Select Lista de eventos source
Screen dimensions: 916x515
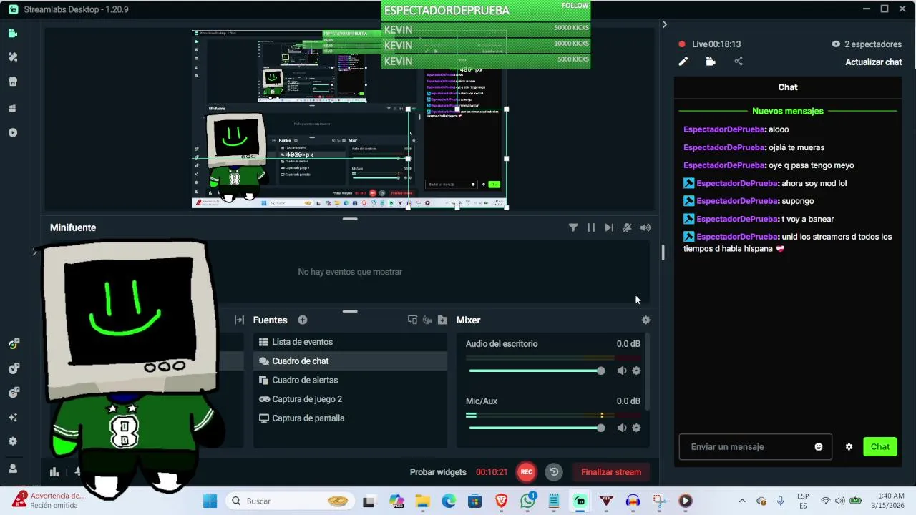(350, 342)
